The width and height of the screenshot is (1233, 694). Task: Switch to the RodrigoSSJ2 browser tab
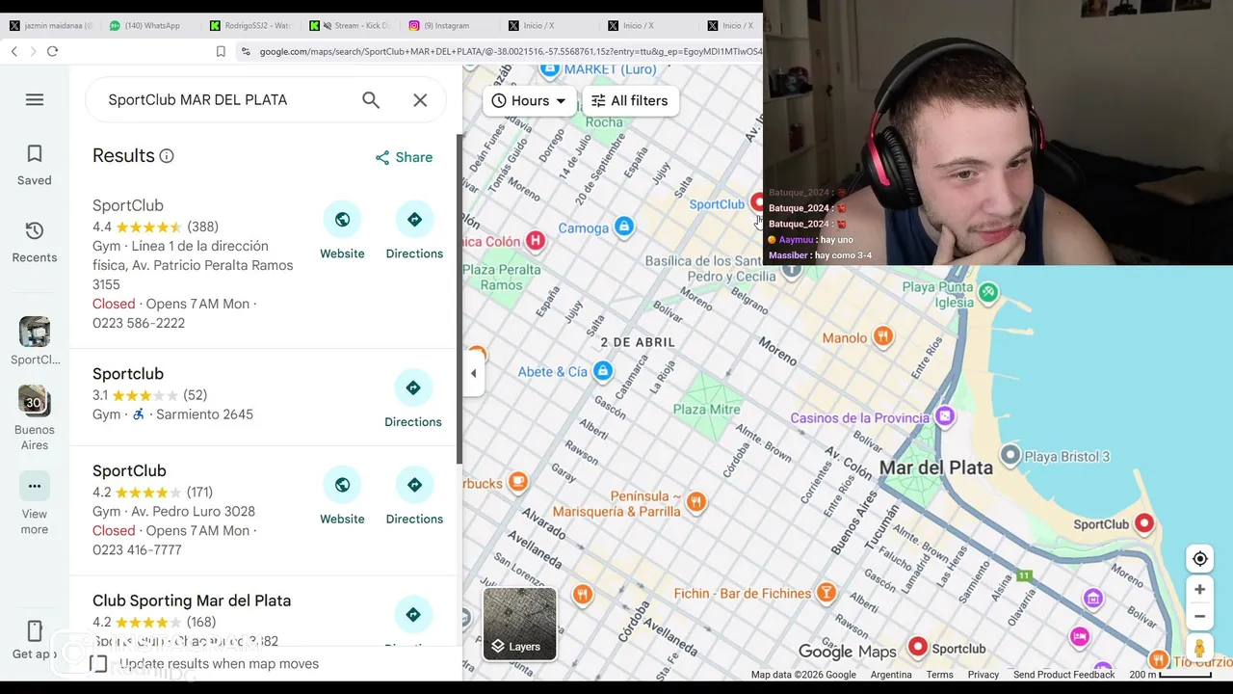pos(250,25)
